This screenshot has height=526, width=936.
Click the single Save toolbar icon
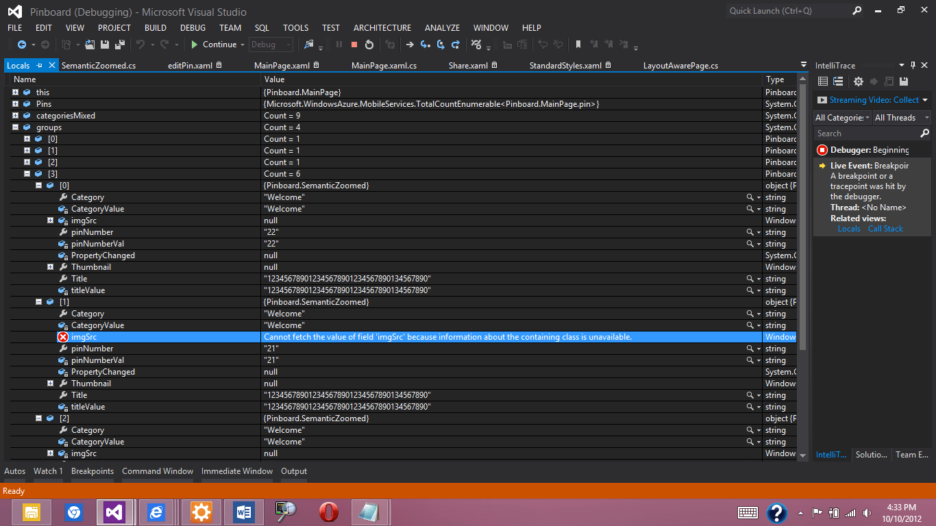point(105,45)
